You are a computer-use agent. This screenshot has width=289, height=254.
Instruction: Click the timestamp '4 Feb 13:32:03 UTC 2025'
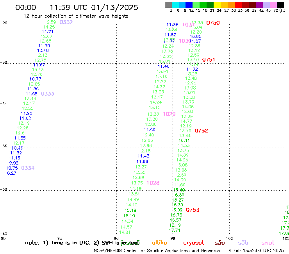pos(256,250)
